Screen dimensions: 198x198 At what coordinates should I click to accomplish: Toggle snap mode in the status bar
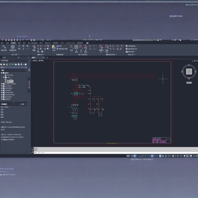click(x=135, y=156)
